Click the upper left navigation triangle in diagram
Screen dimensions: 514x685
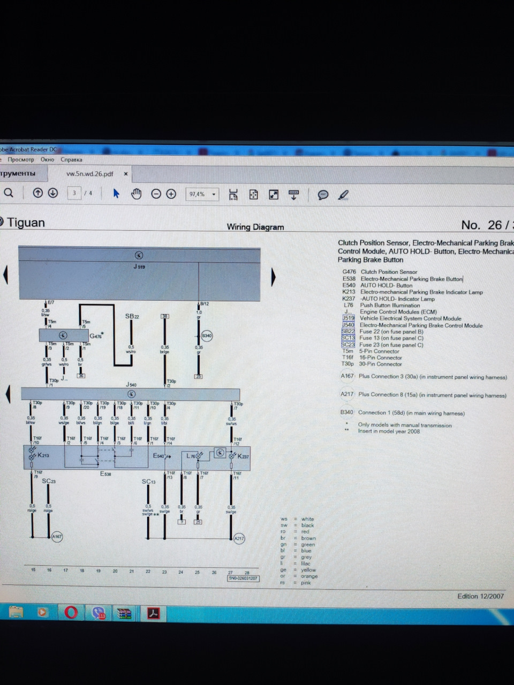tap(6, 275)
